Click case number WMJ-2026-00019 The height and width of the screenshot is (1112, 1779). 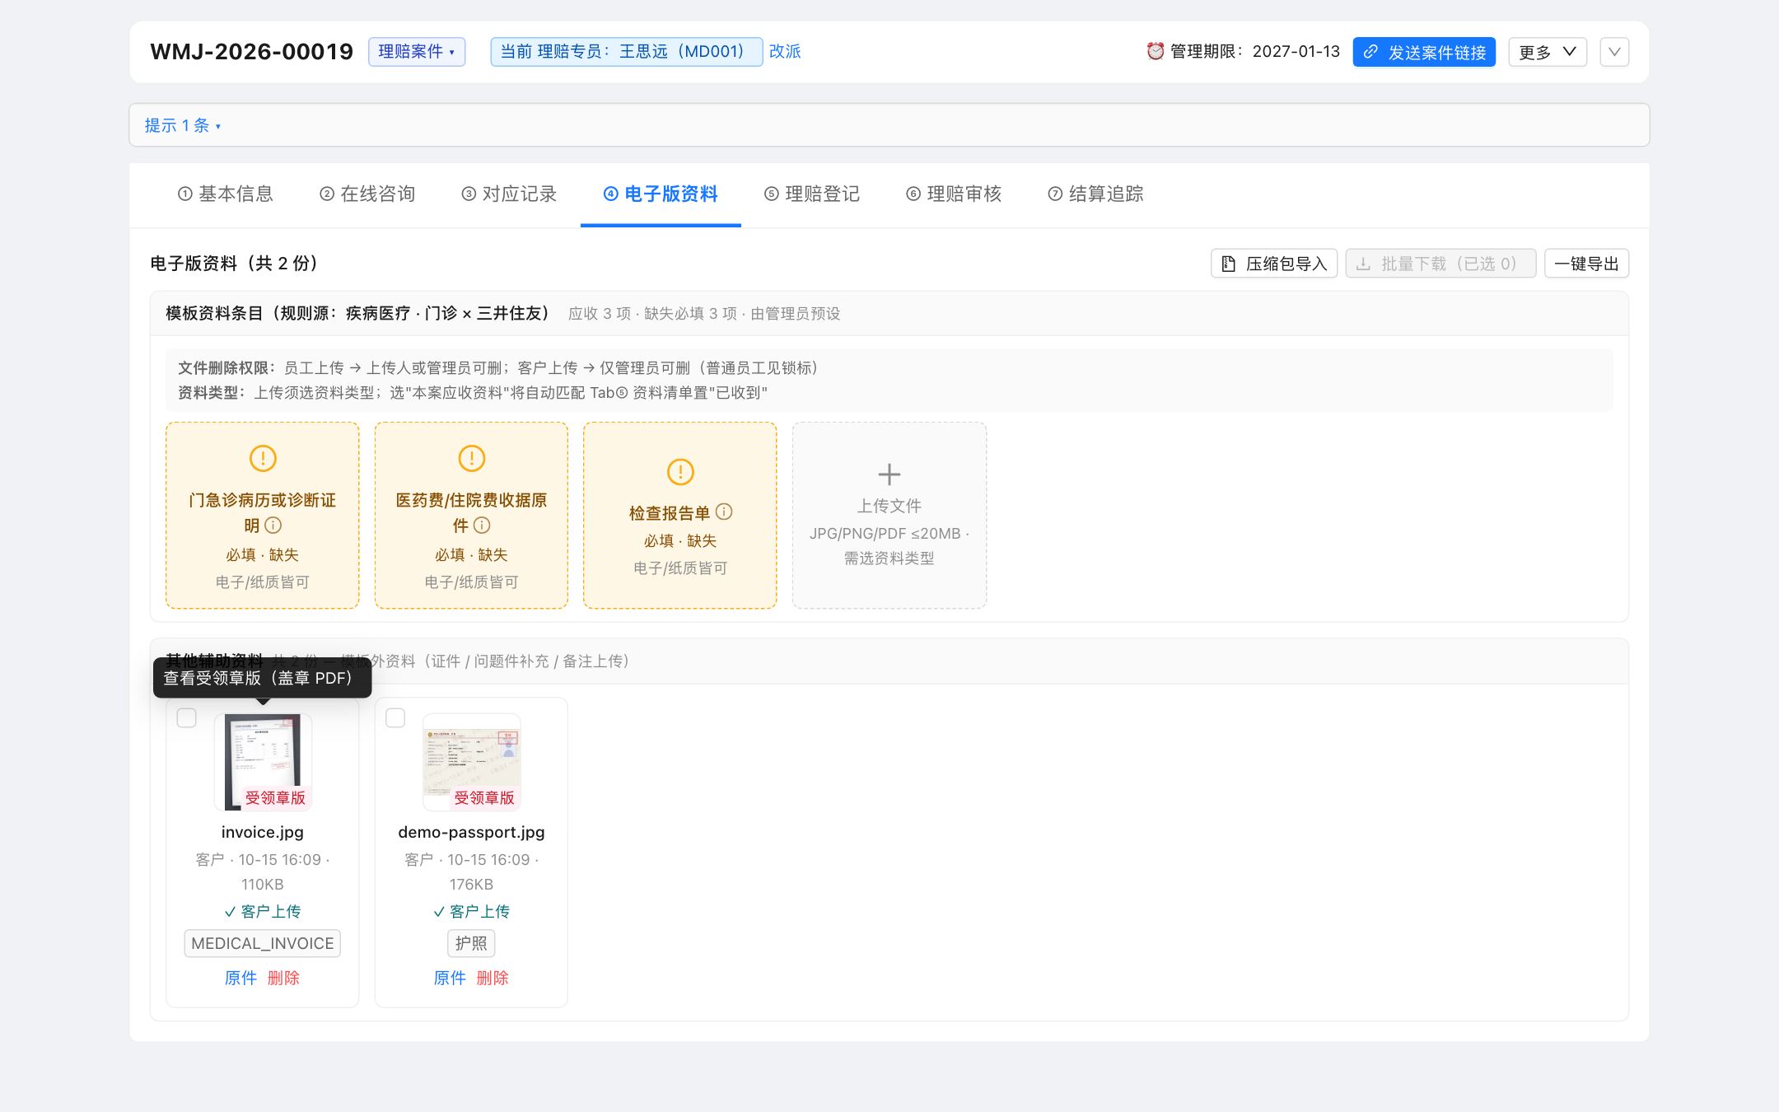pos(252,52)
